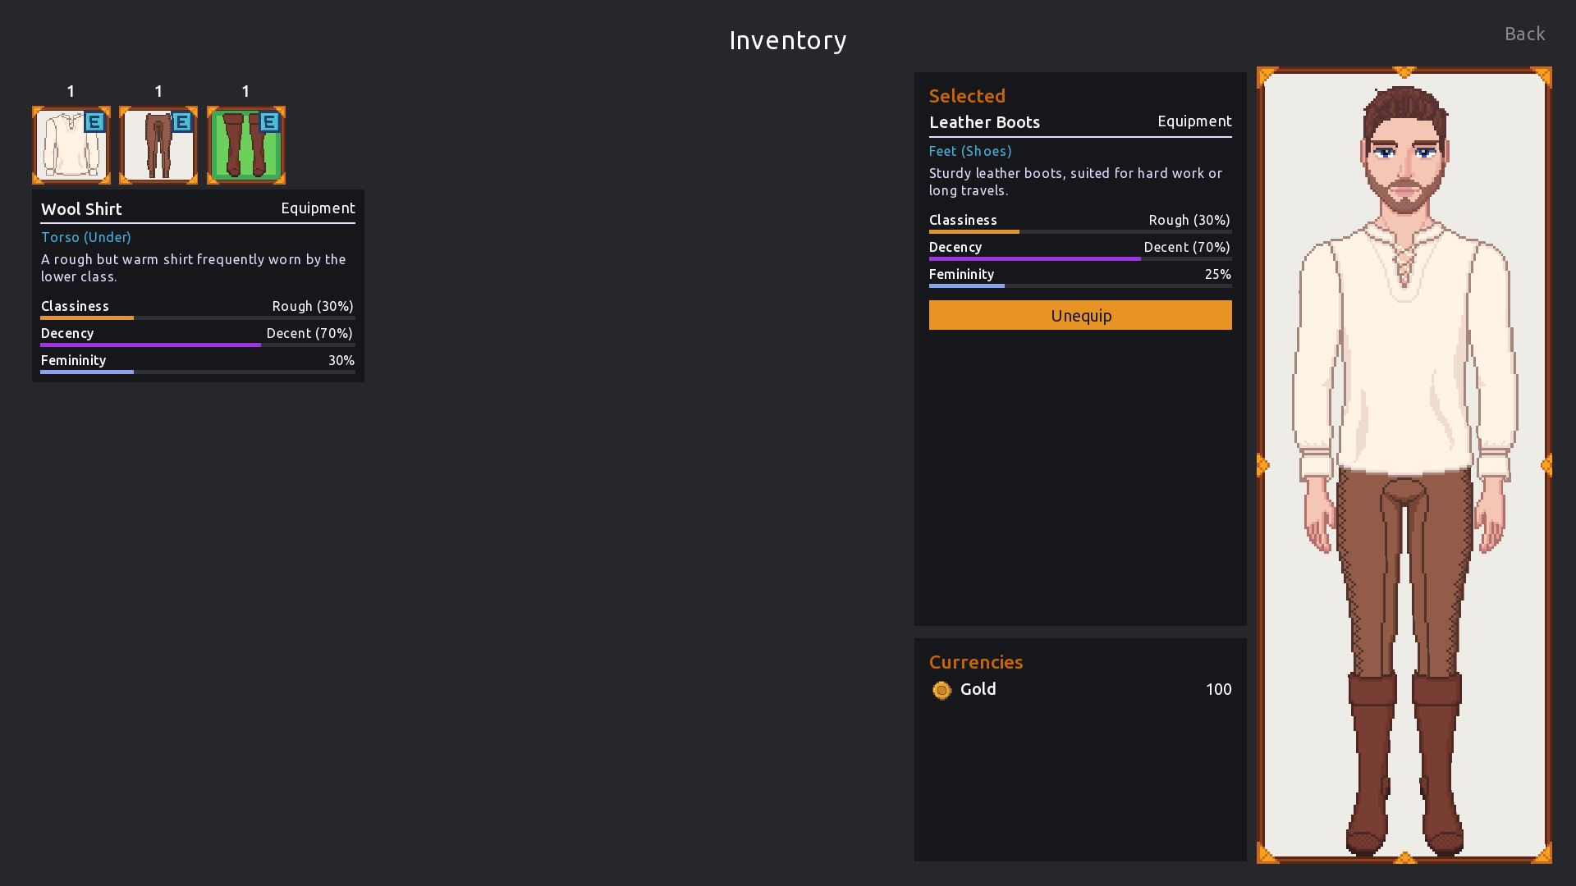Click the equipped badge on the boots
1576x886 pixels.
269,123
